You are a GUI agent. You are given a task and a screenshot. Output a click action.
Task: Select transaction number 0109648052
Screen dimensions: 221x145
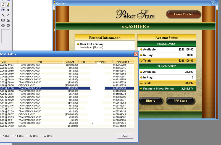(120, 103)
